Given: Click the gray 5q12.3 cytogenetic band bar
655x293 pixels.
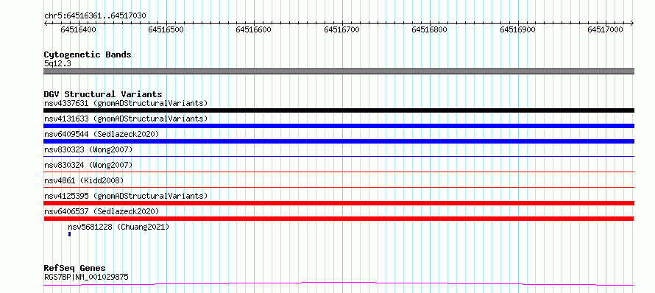Looking at the screenshot, I should pyautogui.click(x=339, y=71).
